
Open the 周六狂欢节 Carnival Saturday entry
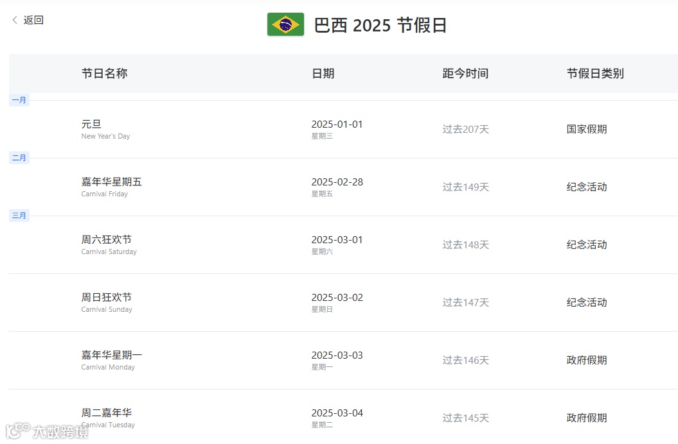[343, 245]
